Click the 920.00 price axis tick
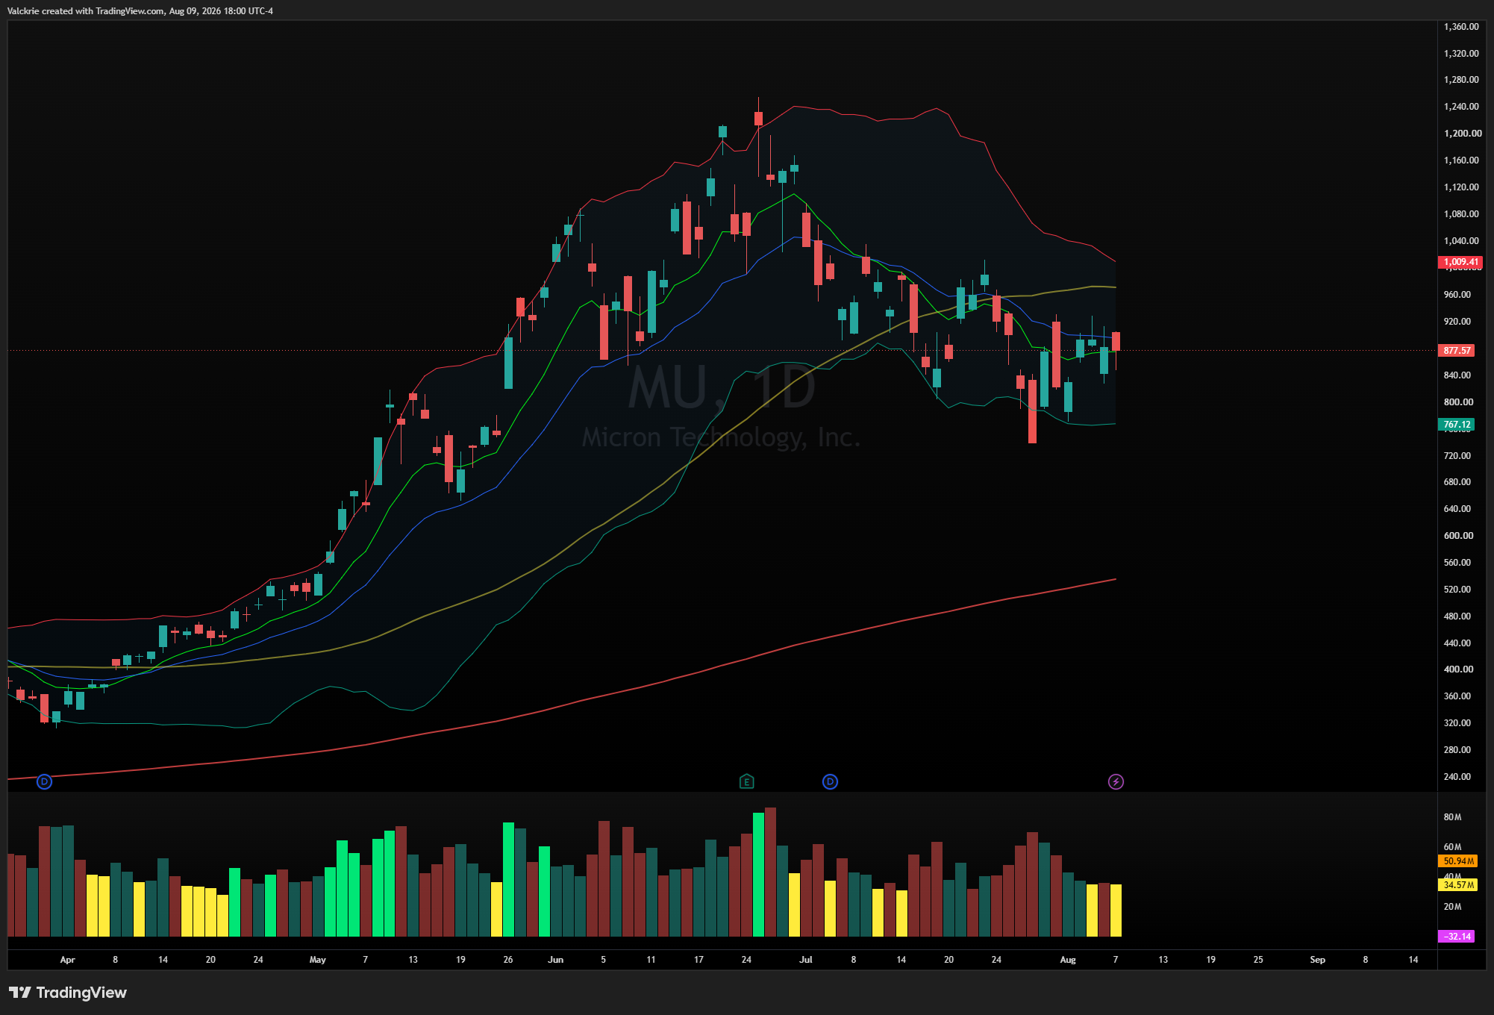Viewport: 1494px width, 1015px height. pos(1457,322)
